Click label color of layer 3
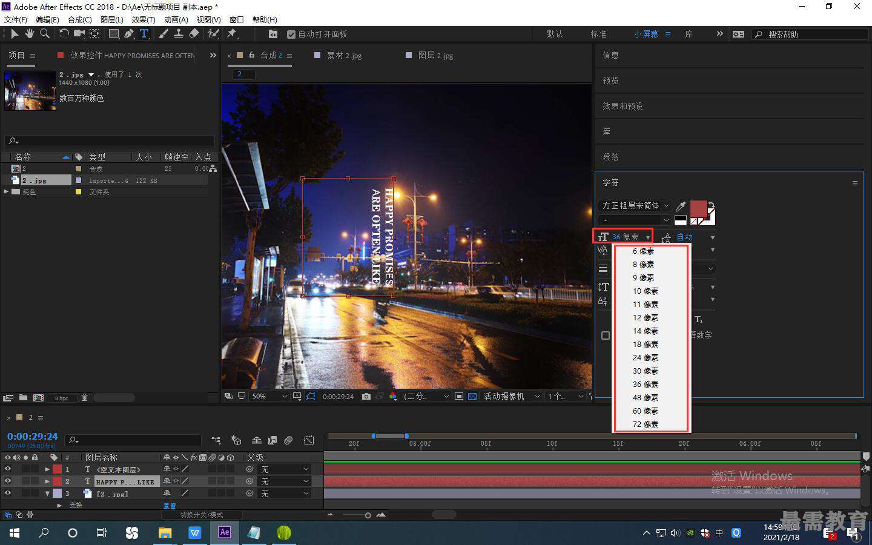Screen dimensions: 872x545 (x=57, y=494)
